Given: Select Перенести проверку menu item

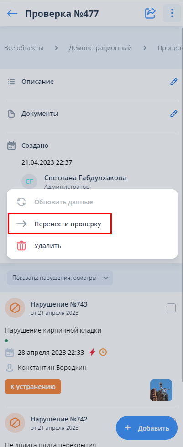Looking at the screenshot, I should 60,224.
